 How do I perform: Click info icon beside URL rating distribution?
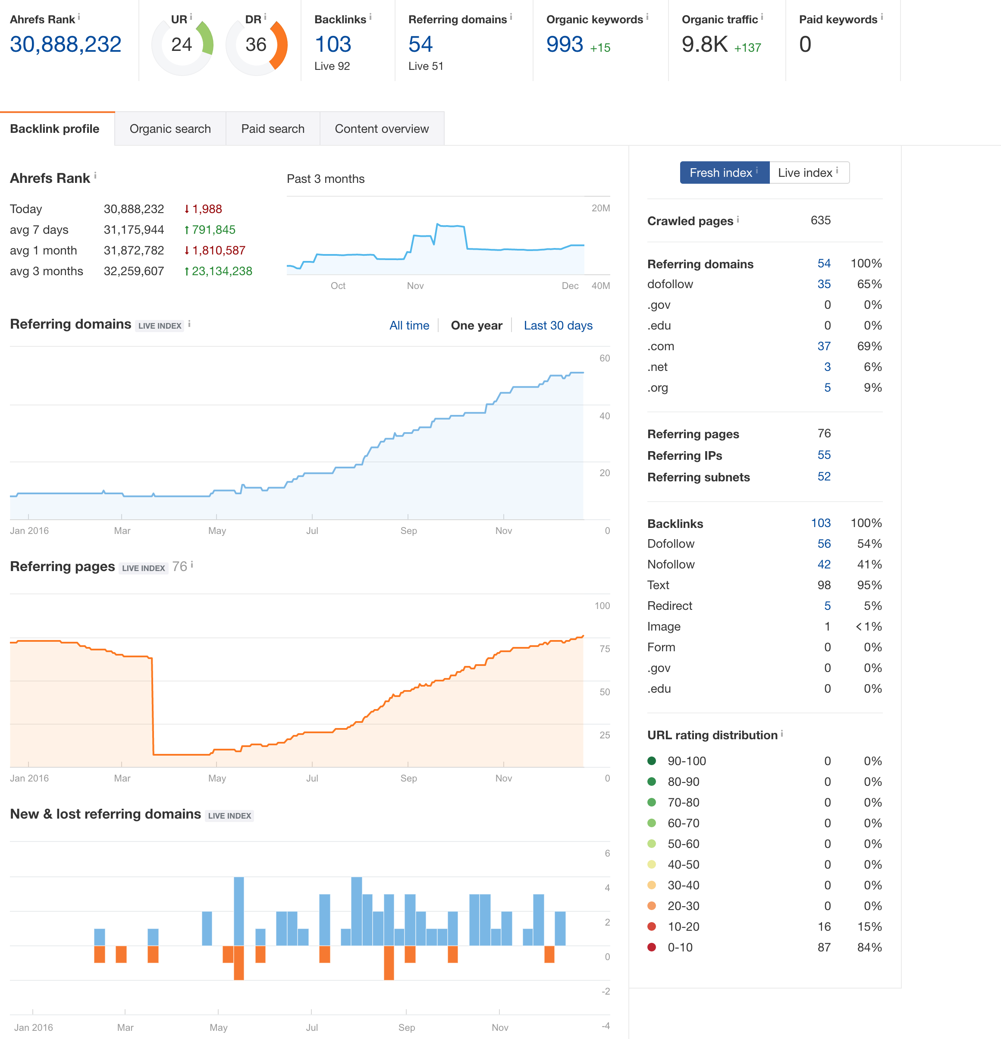[x=781, y=733]
